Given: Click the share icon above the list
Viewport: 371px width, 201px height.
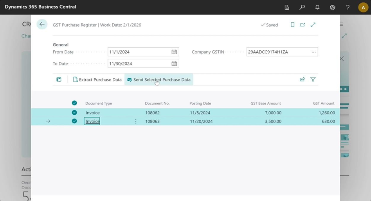Looking at the screenshot, I should (303, 79).
